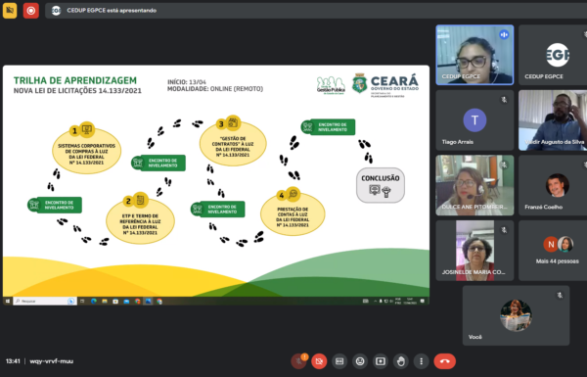Click Tiago Arrais participant tile
Screen dimensions: 587x377
474,119
